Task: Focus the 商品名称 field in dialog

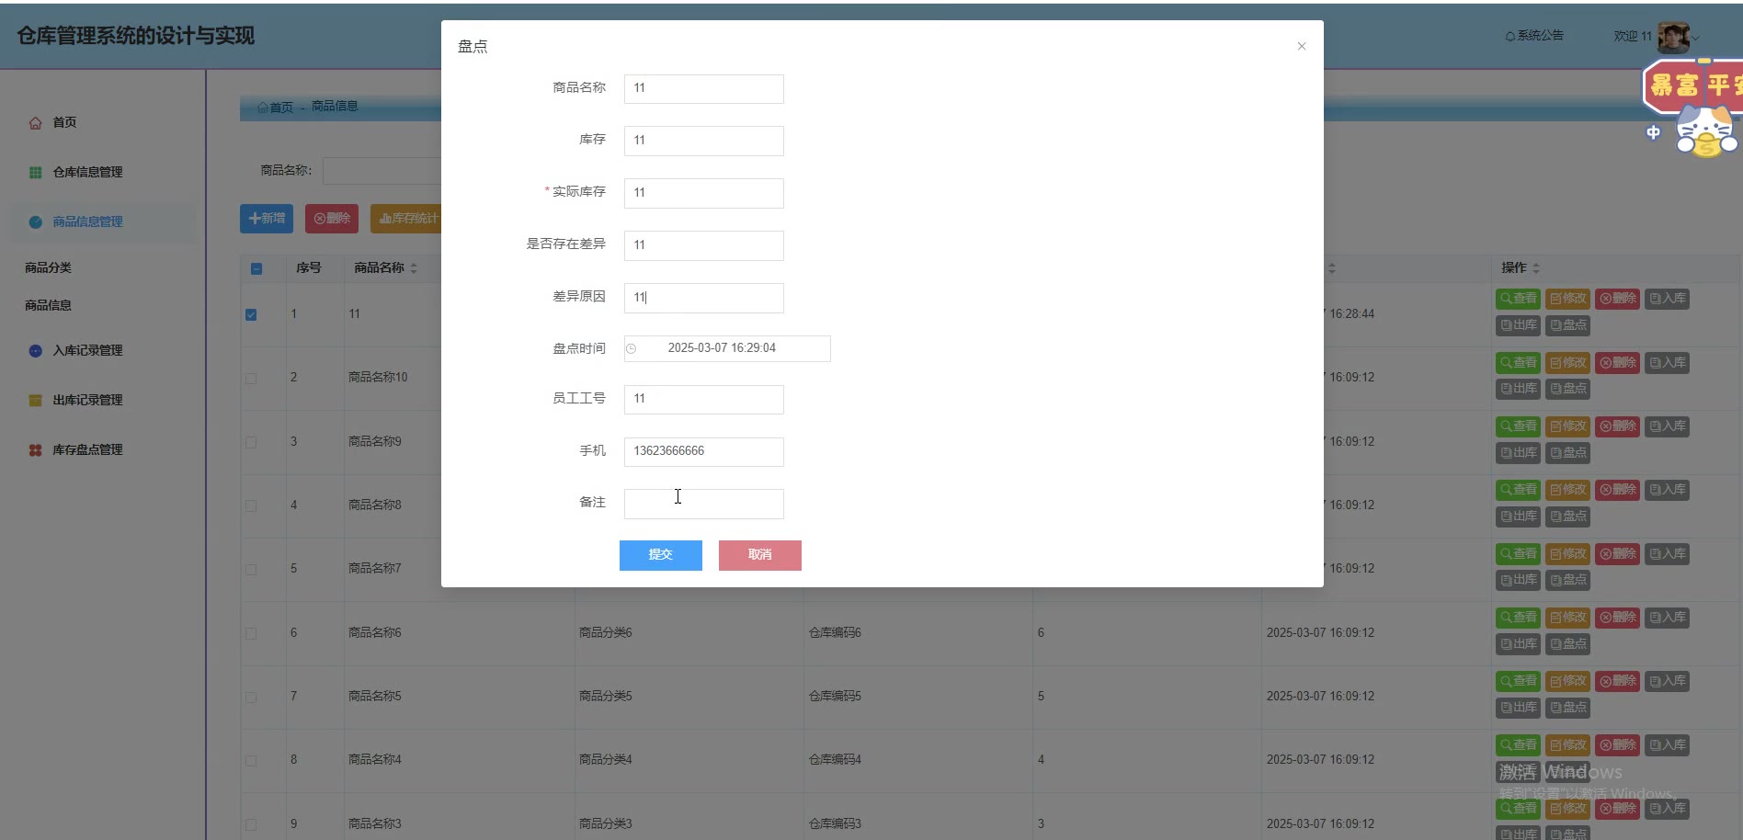Action: [x=704, y=89]
